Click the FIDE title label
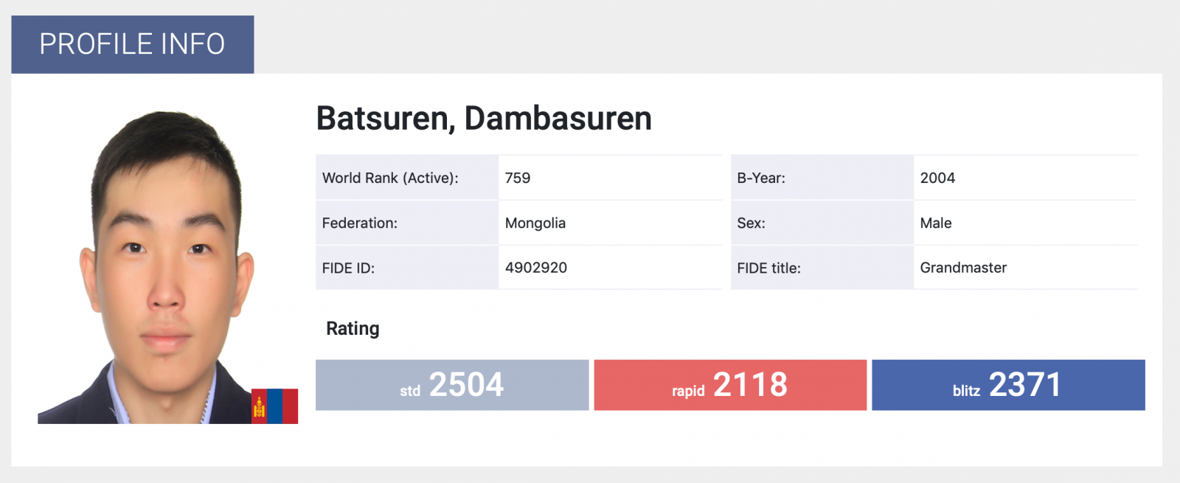Viewport: 1180px width, 483px height. pyautogui.click(x=768, y=268)
